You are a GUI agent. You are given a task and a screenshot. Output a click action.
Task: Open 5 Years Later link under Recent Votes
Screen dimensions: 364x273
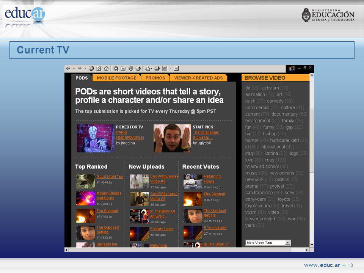[x=215, y=228]
